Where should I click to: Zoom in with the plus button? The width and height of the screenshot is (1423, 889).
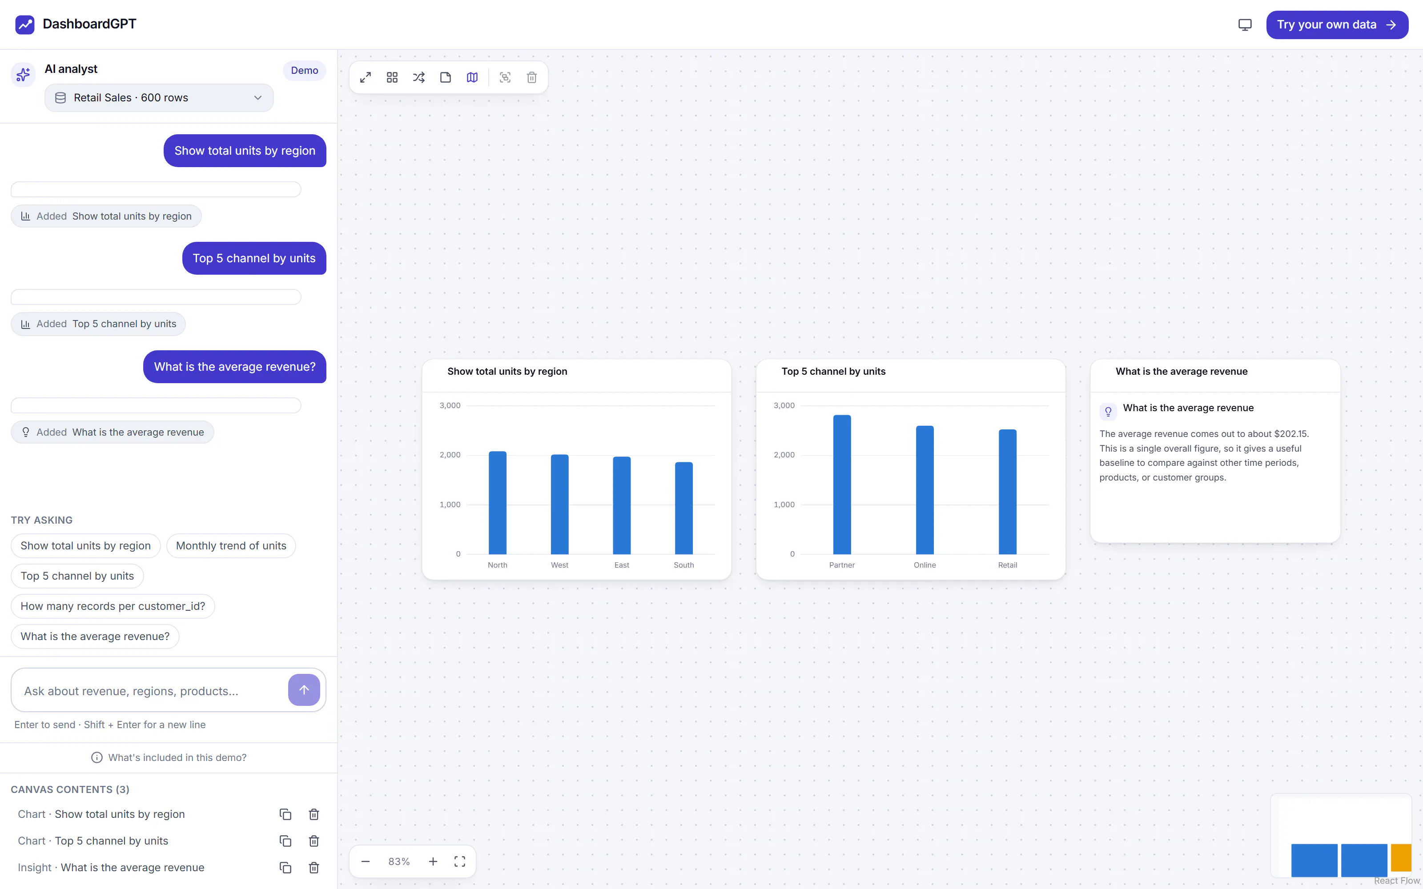tap(433, 861)
